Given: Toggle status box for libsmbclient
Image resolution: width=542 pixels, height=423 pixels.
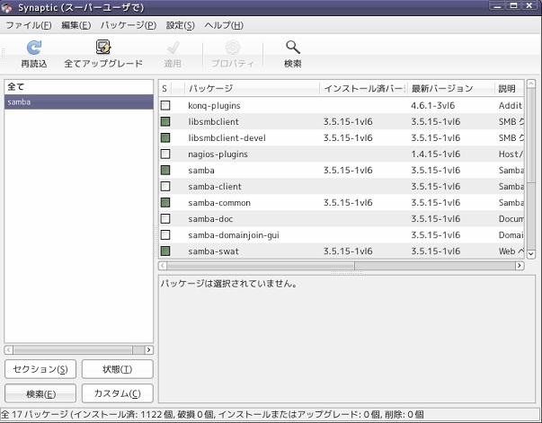Looking at the screenshot, I should pos(165,121).
